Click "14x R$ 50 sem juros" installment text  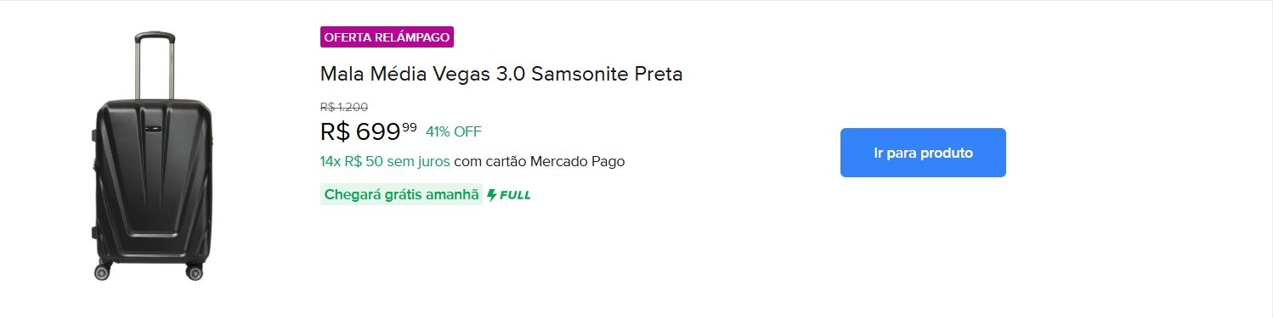tap(385, 161)
